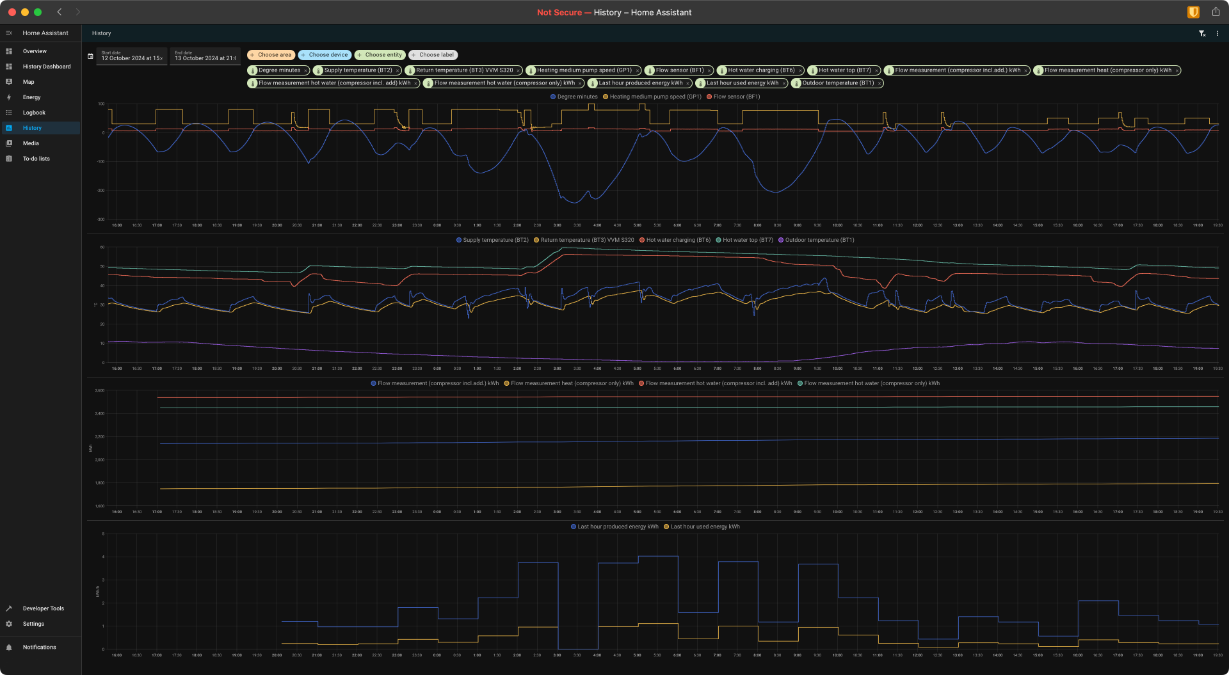Screen dimensions: 1229x675
Task: Open the Media section in the sidebar
Action: point(30,143)
